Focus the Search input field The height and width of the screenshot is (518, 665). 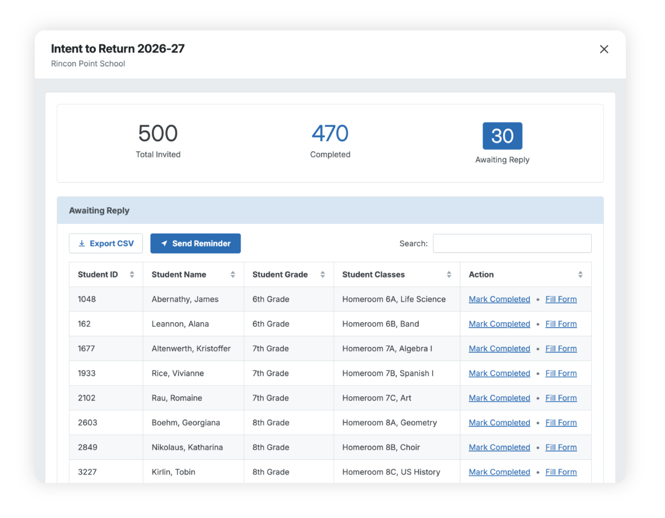pos(512,243)
